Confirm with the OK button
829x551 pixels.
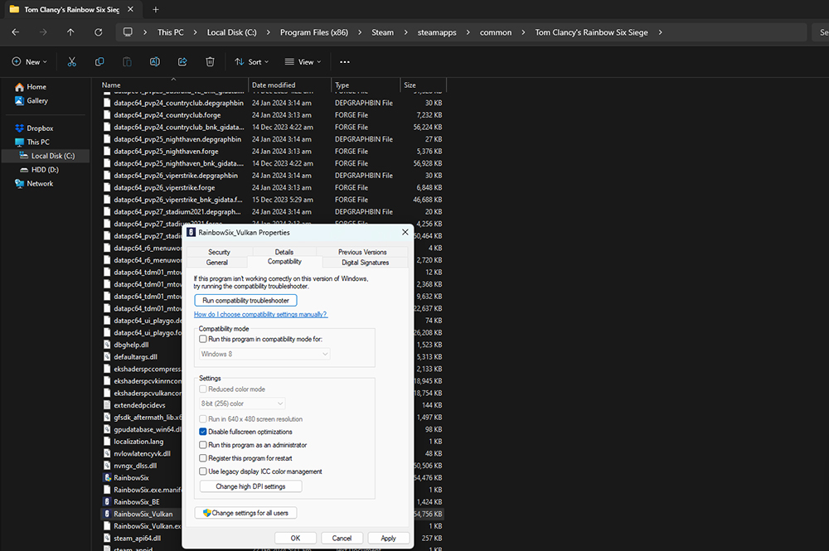[296, 539]
